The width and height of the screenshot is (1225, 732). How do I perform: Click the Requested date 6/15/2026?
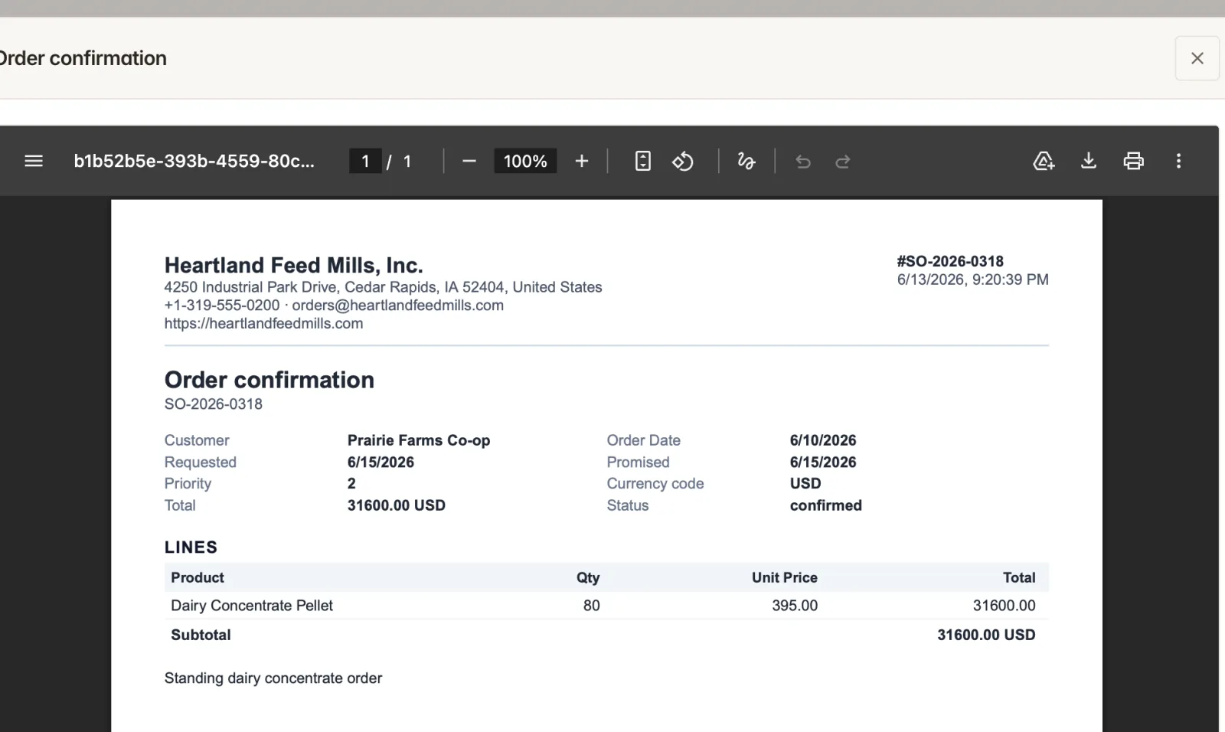[x=381, y=462]
